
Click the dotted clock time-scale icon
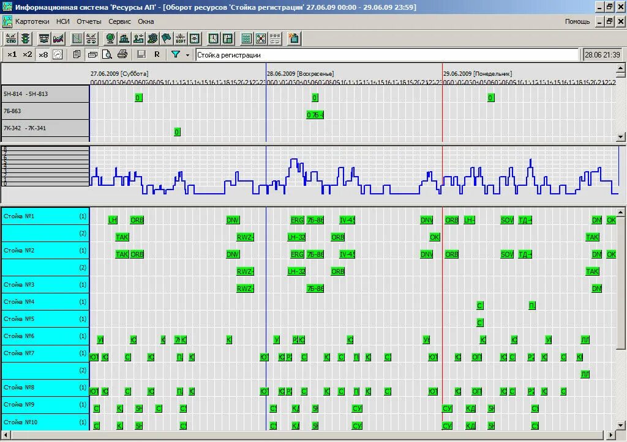pos(58,54)
